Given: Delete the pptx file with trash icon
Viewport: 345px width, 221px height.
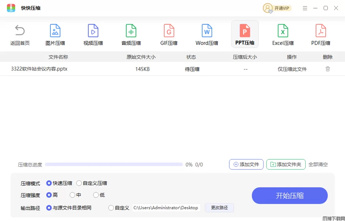Looking at the screenshot, I should [328, 69].
